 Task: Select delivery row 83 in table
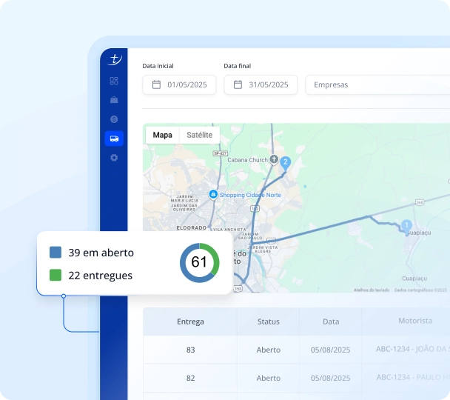[190, 350]
